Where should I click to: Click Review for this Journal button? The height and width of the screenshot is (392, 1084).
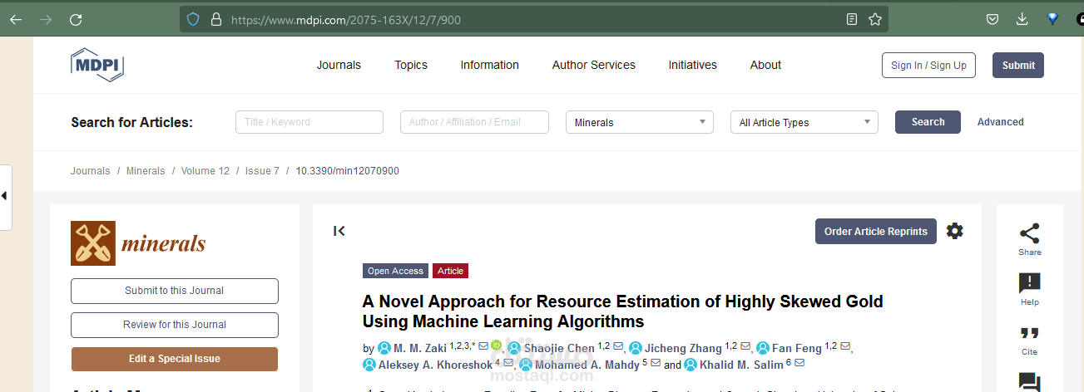pyautogui.click(x=175, y=325)
